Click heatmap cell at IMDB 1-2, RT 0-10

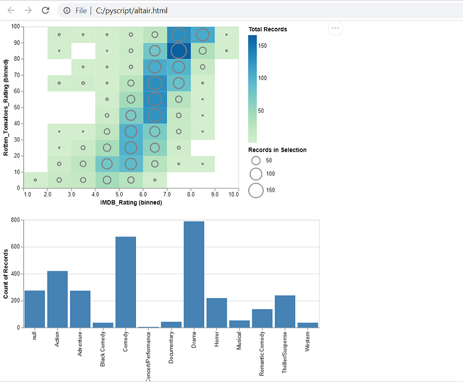pyautogui.click(x=35, y=180)
